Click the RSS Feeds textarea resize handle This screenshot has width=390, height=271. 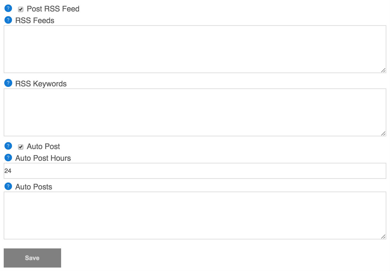(383, 70)
